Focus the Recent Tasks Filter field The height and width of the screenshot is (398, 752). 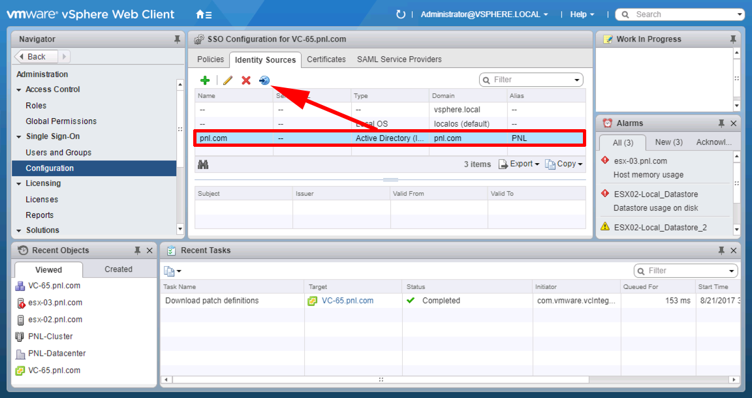pos(686,271)
